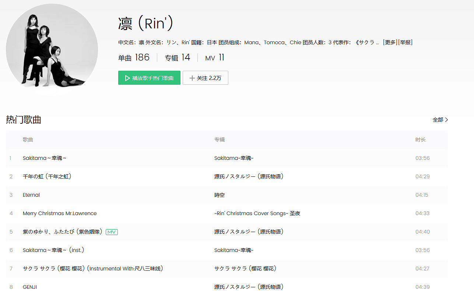
Task: Click 播放歌手热门歌曲 to play hot songs
Action: 149,78
